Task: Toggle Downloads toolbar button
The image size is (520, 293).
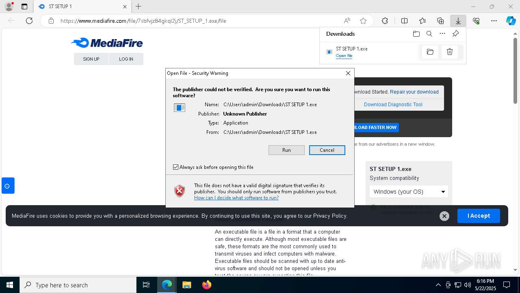Action: (x=458, y=21)
